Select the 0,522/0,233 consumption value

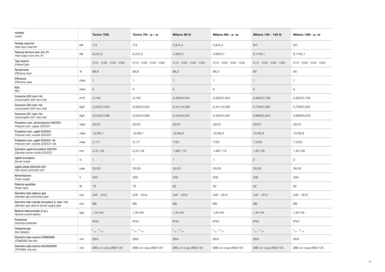[141, 107]
